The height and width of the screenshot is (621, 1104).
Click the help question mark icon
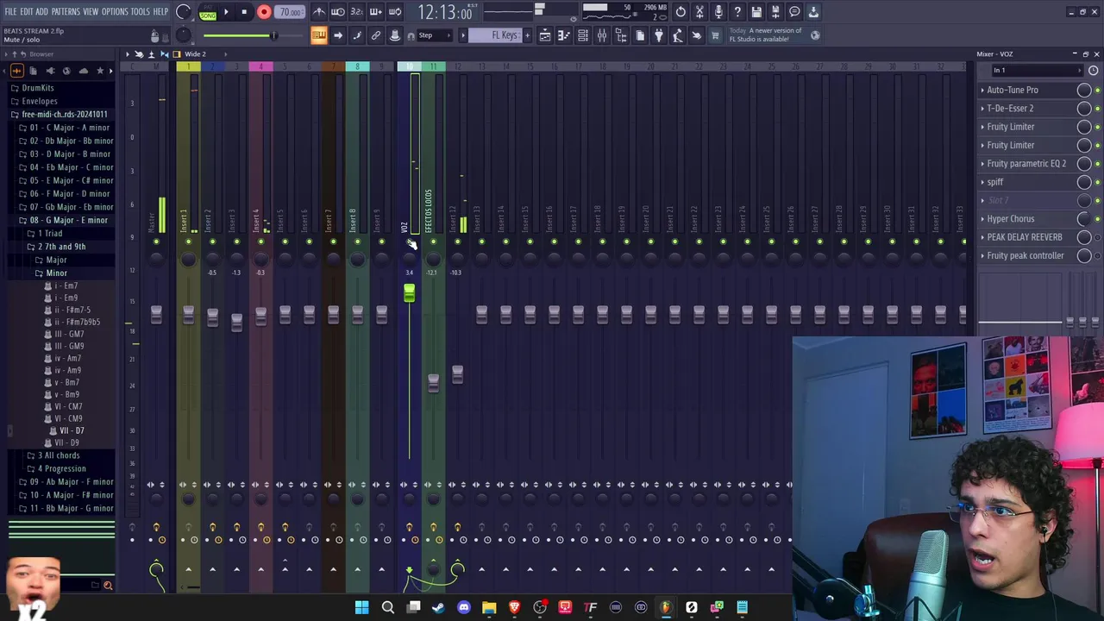pyautogui.click(x=737, y=12)
